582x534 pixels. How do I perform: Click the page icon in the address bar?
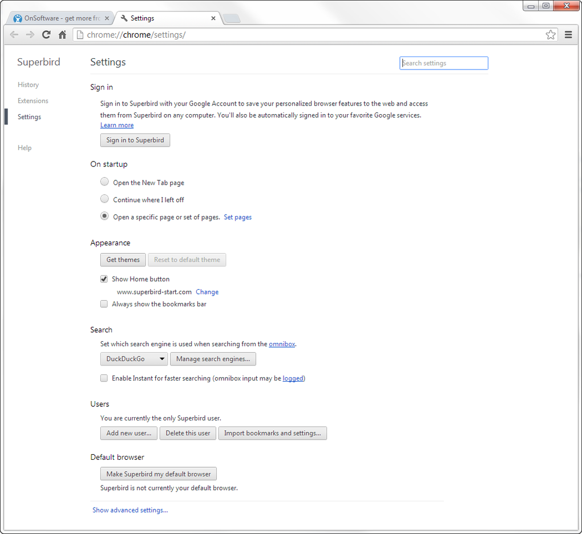(80, 35)
